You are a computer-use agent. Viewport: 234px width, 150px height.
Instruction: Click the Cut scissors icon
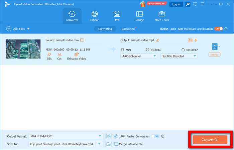point(59,54)
